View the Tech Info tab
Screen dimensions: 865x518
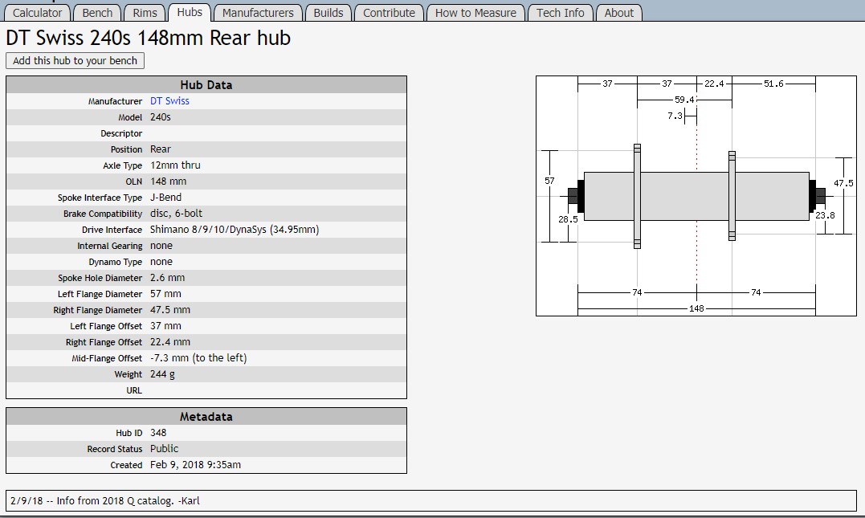(x=560, y=13)
